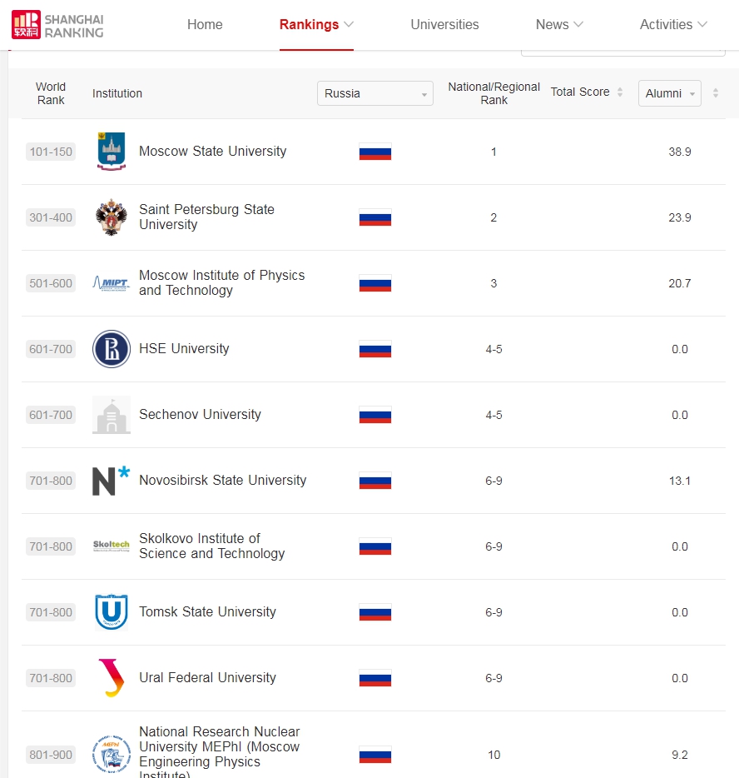Click the ShanghaiRanking logo
The height and width of the screenshot is (778, 739).
(57, 25)
